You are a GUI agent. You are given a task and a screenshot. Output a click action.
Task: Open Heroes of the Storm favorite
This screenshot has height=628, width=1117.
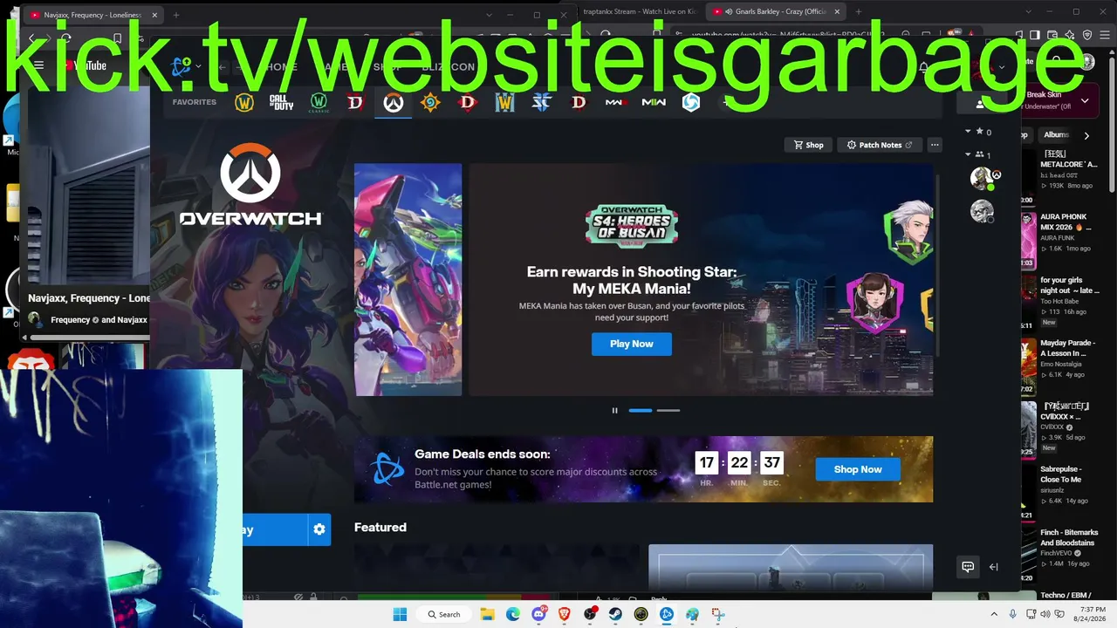(x=691, y=103)
